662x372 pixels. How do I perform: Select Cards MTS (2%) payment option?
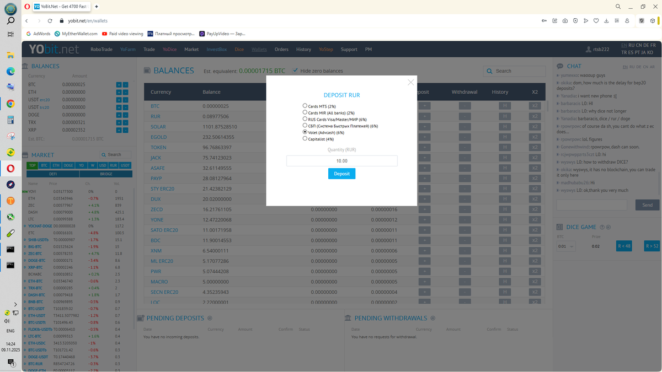pos(305,106)
